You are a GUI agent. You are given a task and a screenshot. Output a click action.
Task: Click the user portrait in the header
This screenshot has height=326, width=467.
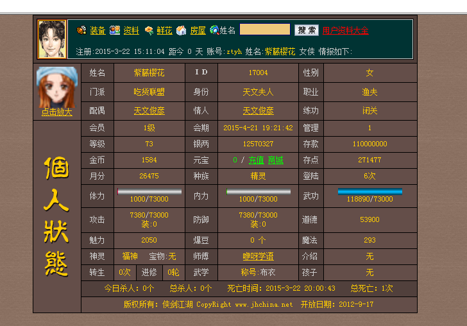(x=52, y=39)
